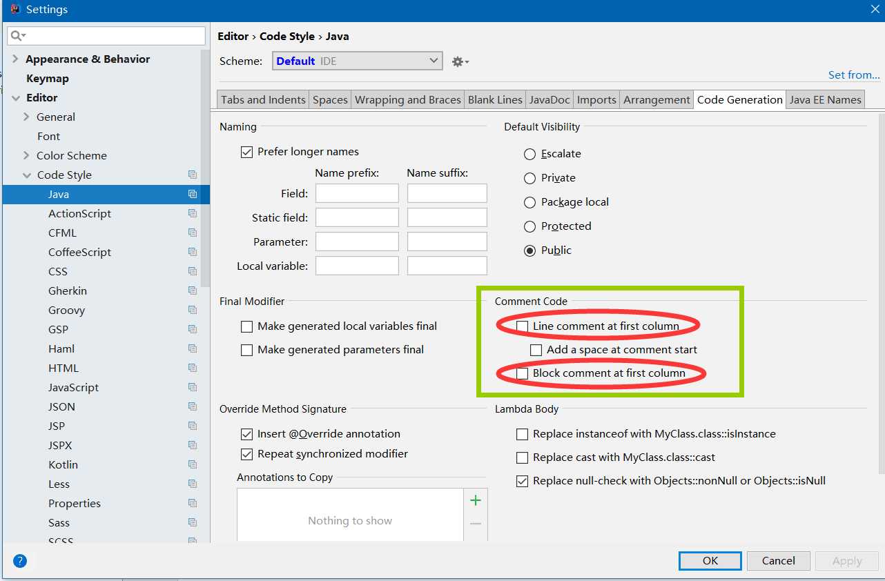Screen dimensions: 885x581
Task: Switch to Tabs and Indents tab
Action: point(263,100)
